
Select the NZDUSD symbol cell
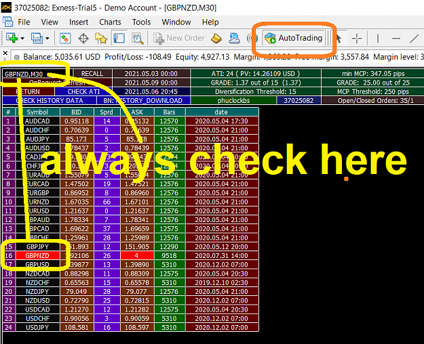pyautogui.click(x=37, y=300)
